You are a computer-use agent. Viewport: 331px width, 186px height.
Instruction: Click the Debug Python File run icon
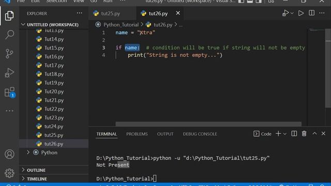(285, 13)
